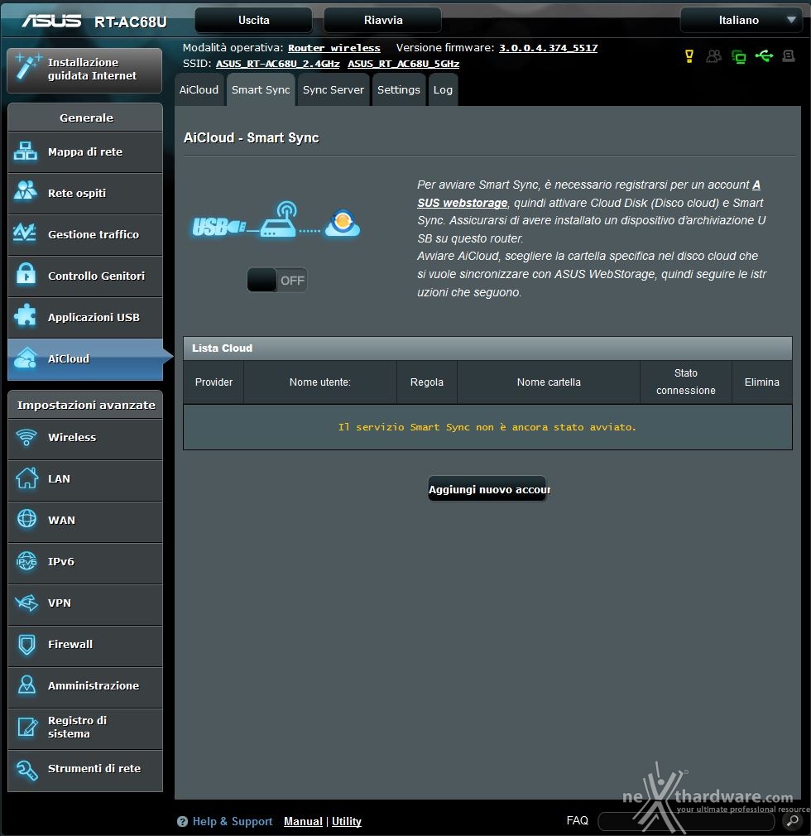Open Amministrazione user icon

[x=26, y=685]
